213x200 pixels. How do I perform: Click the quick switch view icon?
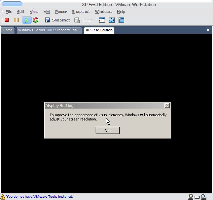[x=121, y=20]
